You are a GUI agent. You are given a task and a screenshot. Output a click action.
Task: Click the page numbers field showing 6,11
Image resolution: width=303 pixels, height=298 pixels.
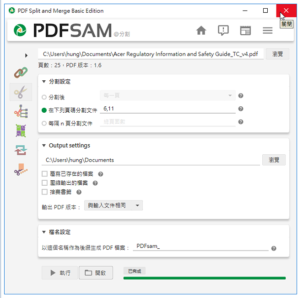click(168, 109)
